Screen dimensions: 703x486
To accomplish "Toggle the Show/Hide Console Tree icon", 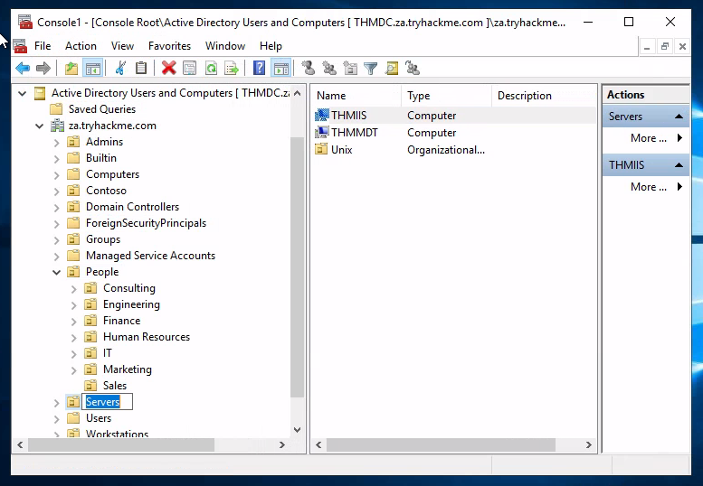I will 93,69.
